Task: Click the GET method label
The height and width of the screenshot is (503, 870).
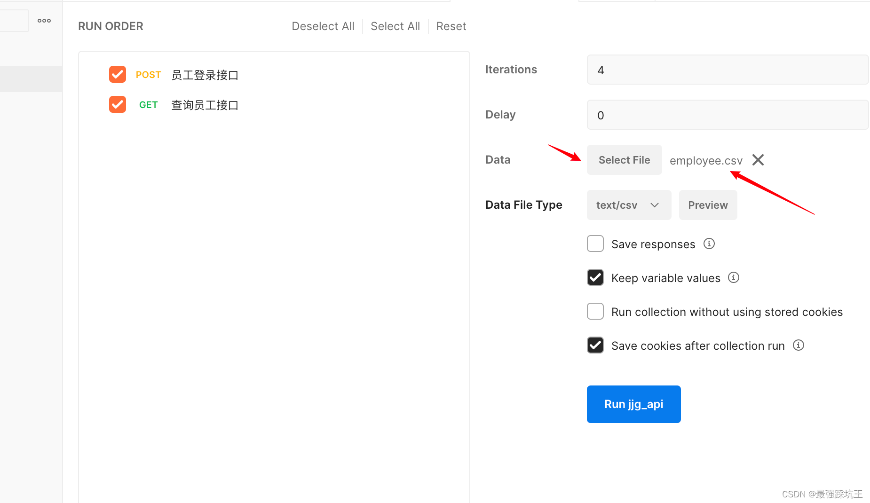Action: tap(148, 105)
